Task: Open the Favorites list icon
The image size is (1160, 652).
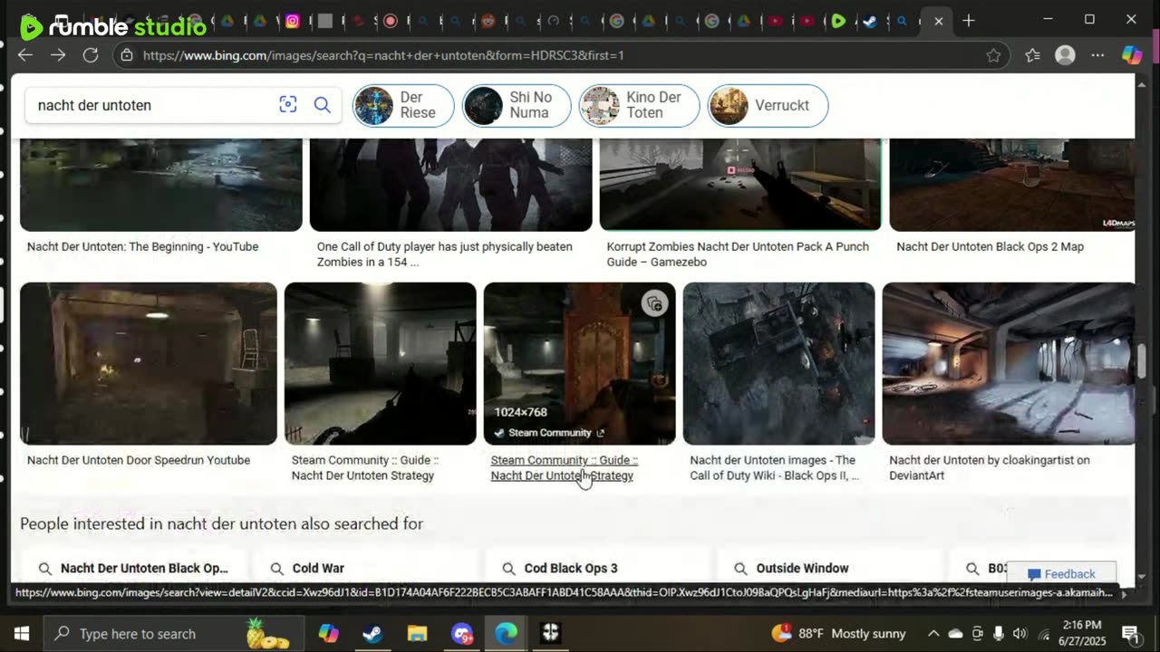Action: tap(1032, 55)
